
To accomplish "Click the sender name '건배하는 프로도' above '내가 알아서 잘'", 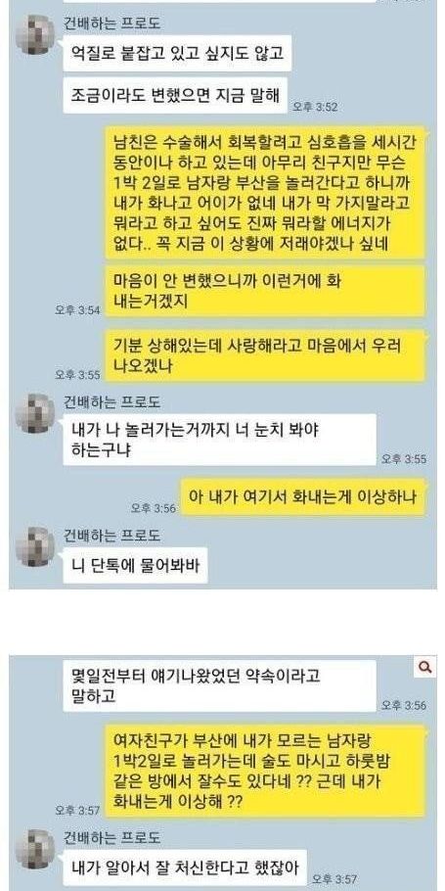I will click(111, 837).
